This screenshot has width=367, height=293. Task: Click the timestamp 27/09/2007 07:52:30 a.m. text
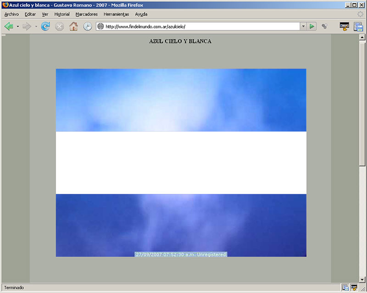166,254
